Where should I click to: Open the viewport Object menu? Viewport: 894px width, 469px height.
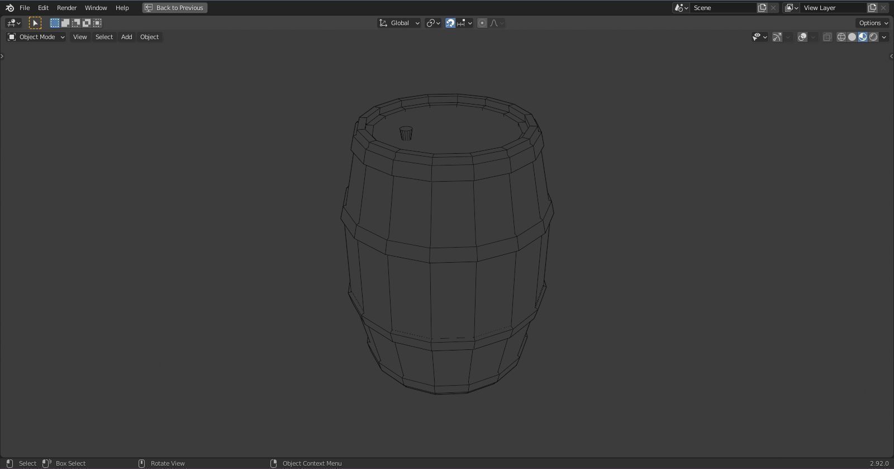tap(149, 37)
